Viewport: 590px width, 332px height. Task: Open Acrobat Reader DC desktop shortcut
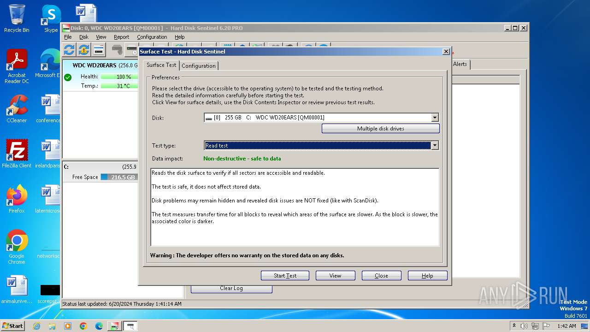(x=17, y=66)
